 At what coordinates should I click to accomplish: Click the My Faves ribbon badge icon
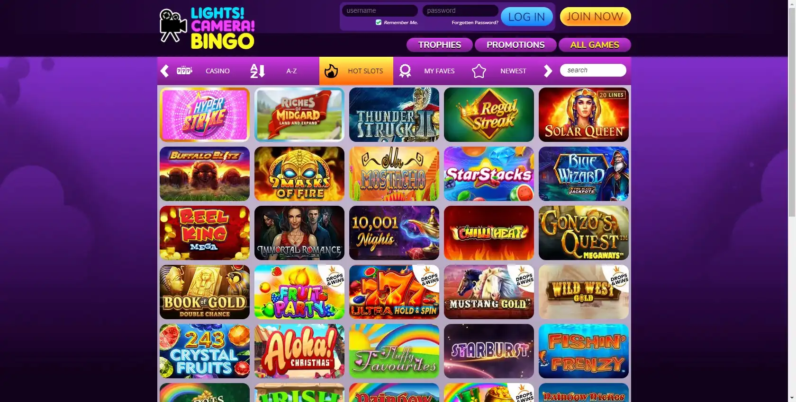tap(405, 71)
